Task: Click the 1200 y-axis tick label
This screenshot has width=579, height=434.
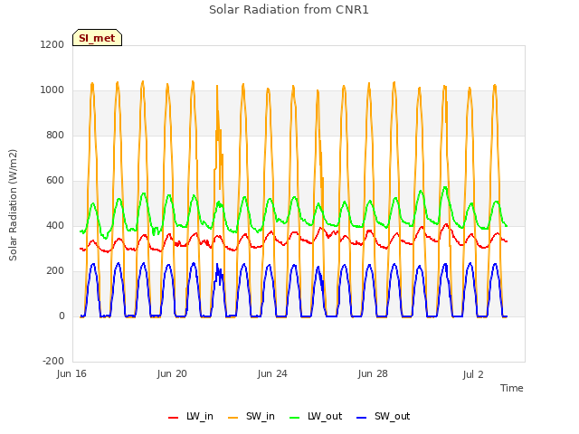Action: pos(52,44)
